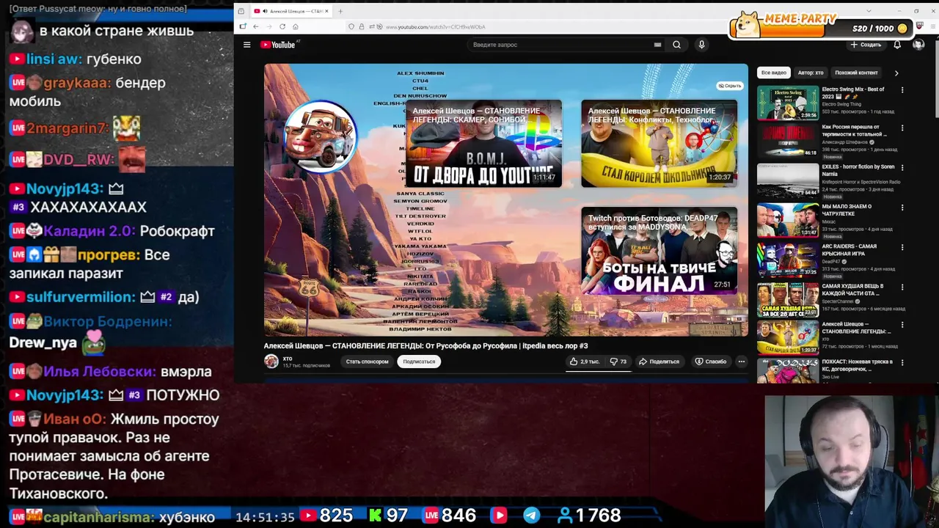Click the site lock icon in address bar
Screen dimensions: 939x528
tap(361, 26)
